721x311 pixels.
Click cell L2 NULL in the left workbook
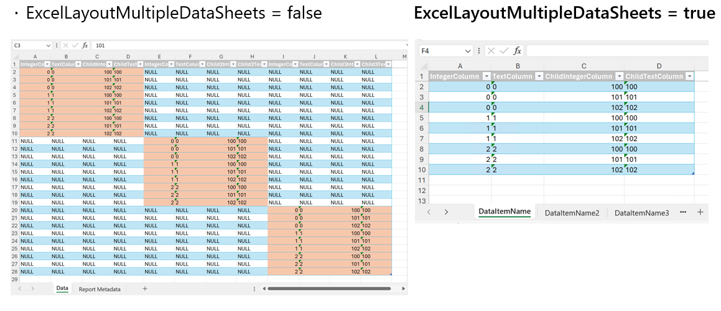[x=376, y=72]
